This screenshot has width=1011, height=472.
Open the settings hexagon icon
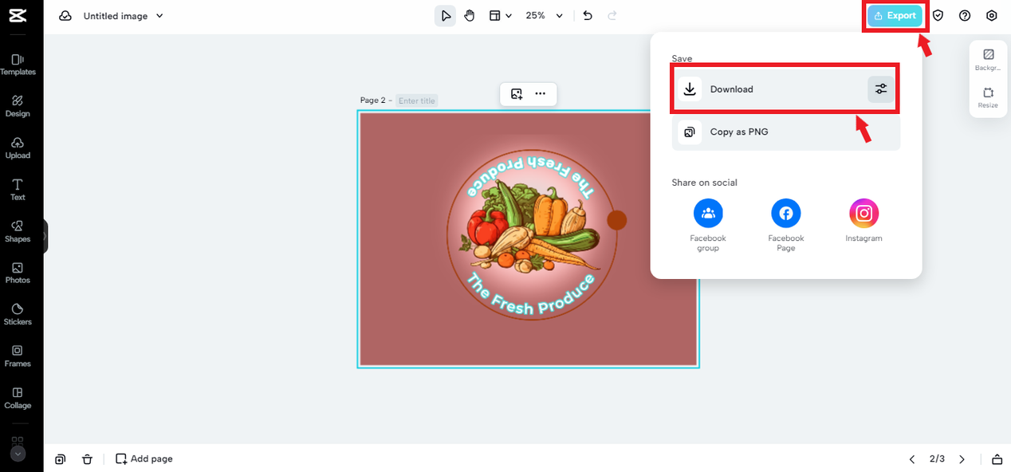(992, 15)
